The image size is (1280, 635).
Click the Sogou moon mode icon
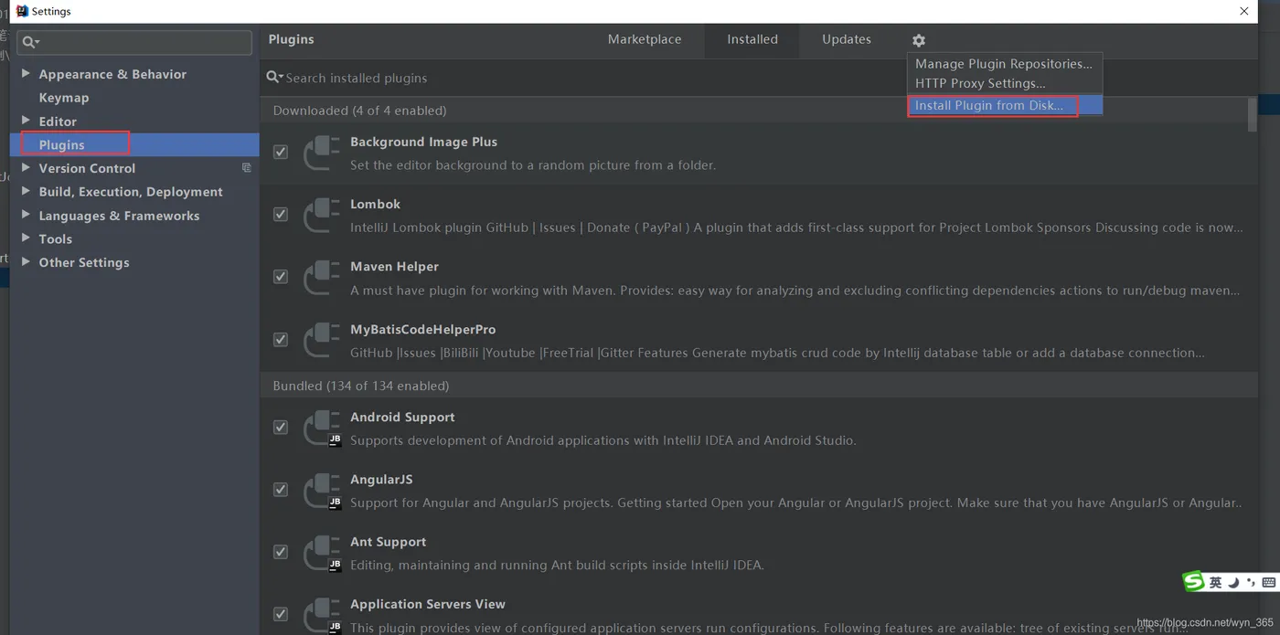click(1232, 582)
